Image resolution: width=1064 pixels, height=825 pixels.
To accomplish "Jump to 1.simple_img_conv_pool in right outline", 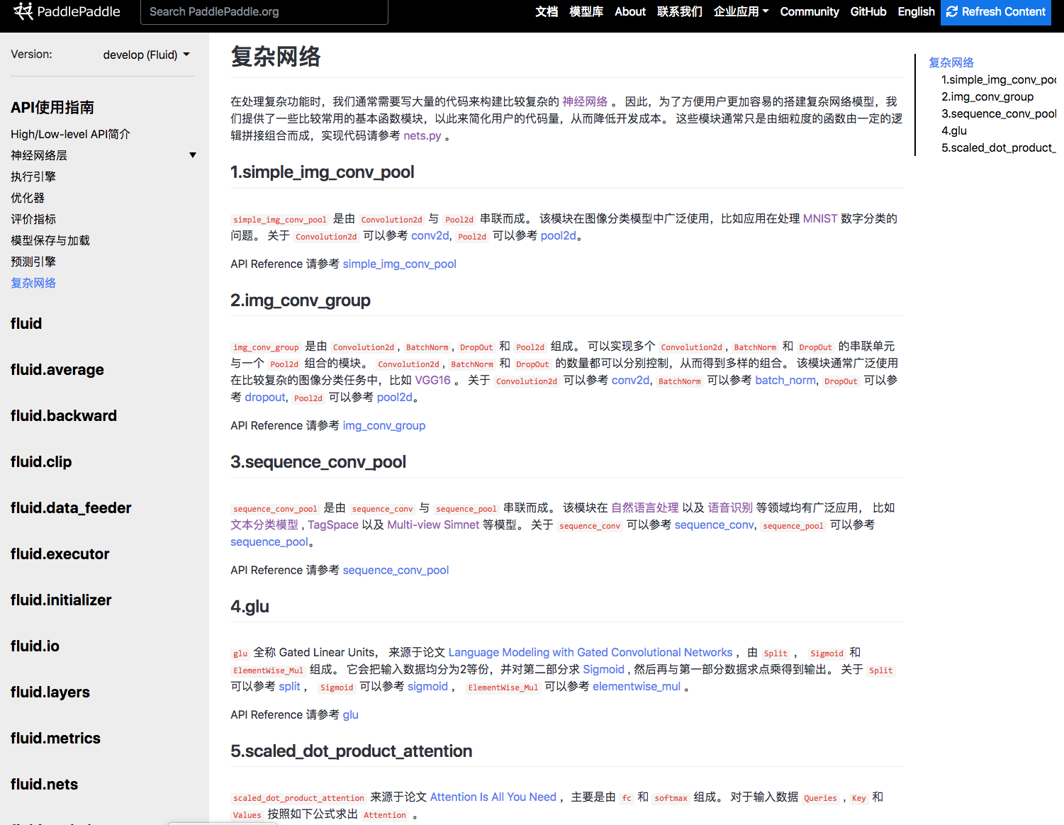I will [x=999, y=79].
